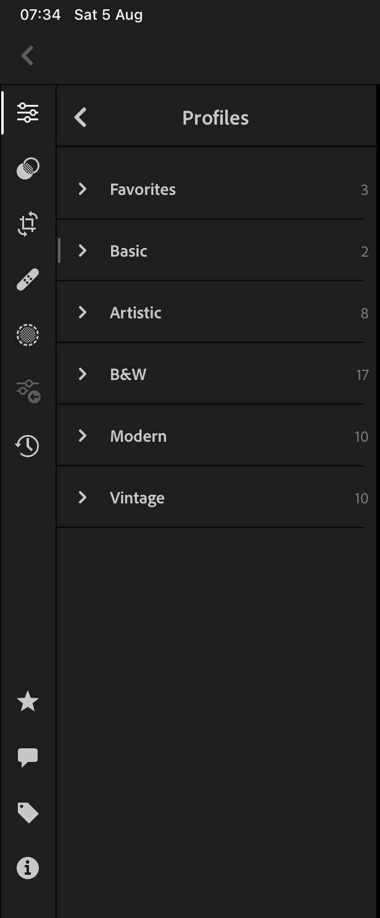
Task: Open the Profiles browser icon in the sidebar
Action: 27,168
